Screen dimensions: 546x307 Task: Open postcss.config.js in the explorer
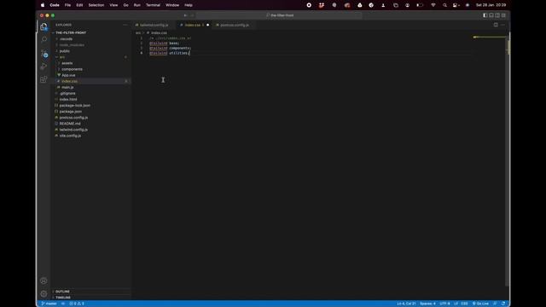click(73, 118)
